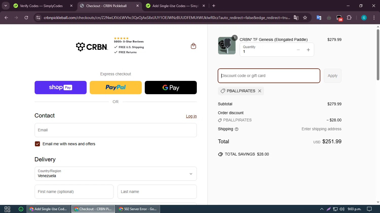Reload the checkout page
Image resolution: width=380 pixels, height=213 pixels.
(x=26, y=18)
